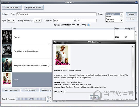Click The Girl with the Dragon Tattoo title
This screenshot has height=107, width=139.
click(26, 51)
